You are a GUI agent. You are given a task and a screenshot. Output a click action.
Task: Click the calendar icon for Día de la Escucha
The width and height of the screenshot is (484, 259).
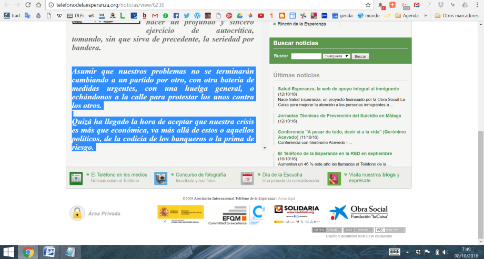click(x=247, y=178)
